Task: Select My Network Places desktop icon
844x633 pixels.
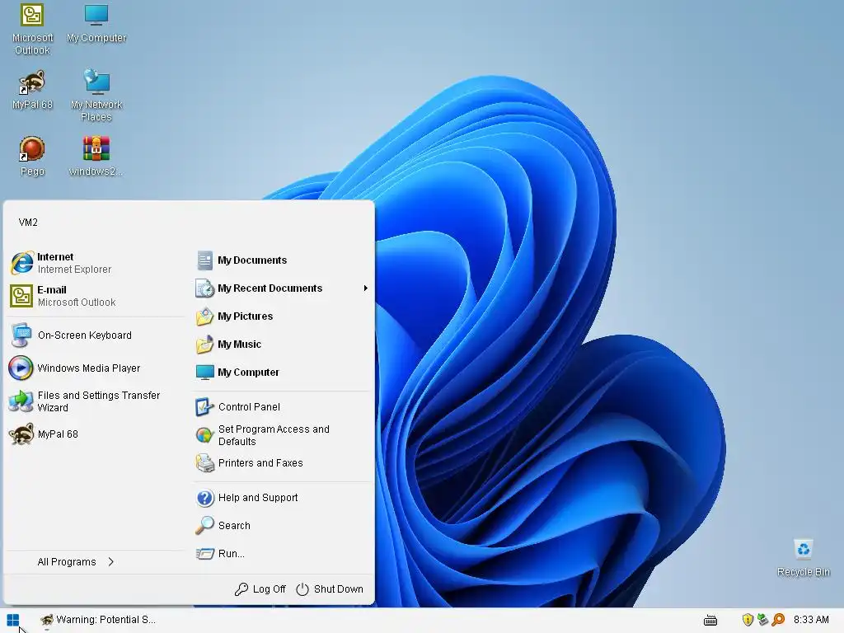Action: 96,96
